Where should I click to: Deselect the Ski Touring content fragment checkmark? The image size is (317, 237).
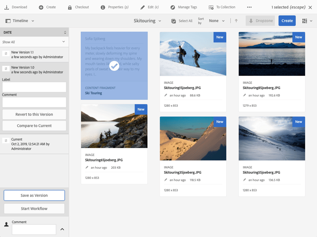click(114, 66)
